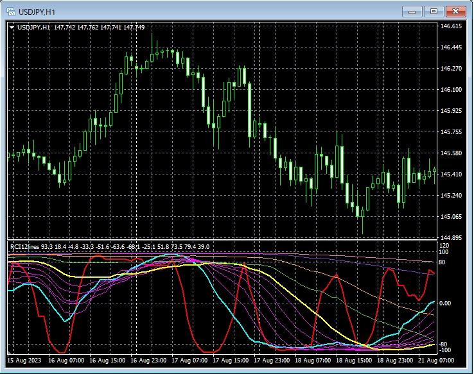Viewport: 474px width, 374px height.
Task: Click the 145.065 price on the scale
Action: pos(452,217)
